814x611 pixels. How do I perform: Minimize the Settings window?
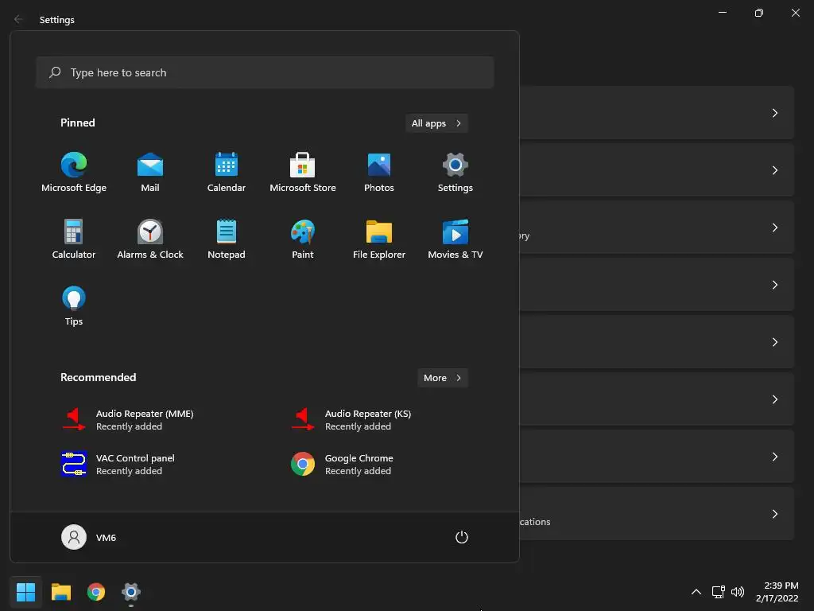[722, 13]
